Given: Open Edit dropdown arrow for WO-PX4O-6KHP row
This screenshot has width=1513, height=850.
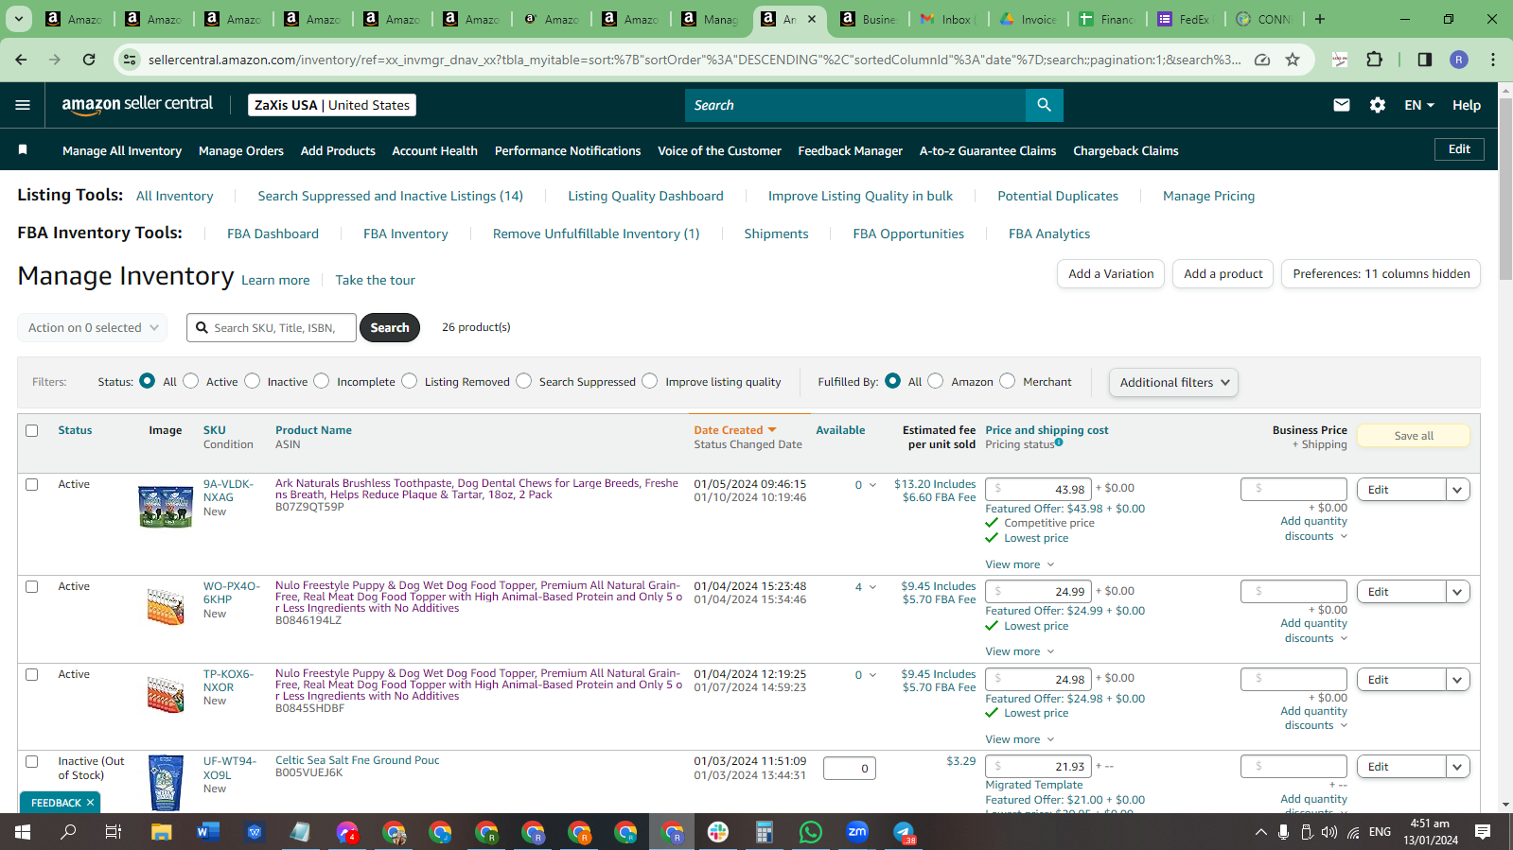Looking at the screenshot, I should tap(1457, 592).
